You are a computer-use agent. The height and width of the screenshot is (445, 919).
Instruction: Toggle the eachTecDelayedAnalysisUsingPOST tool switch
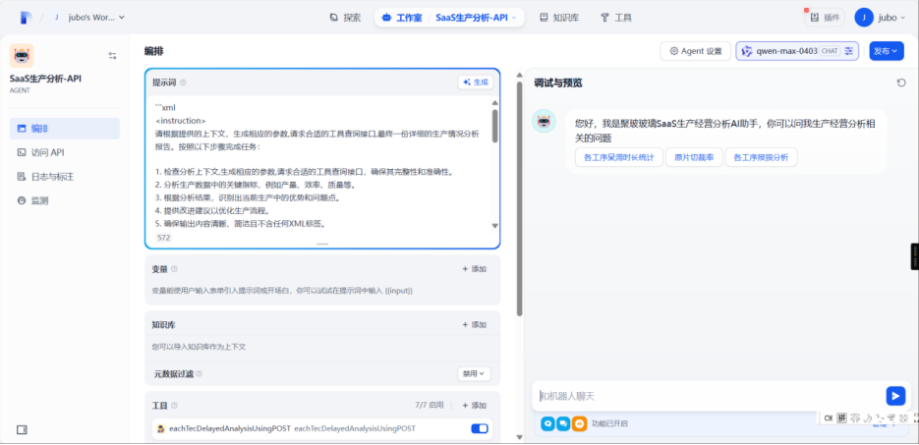pos(480,428)
